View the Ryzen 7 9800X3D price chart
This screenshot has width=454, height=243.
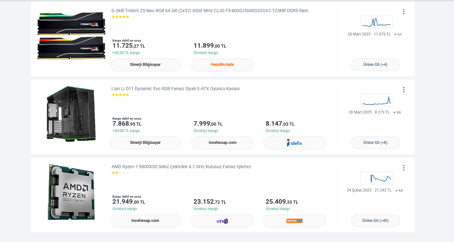point(376,178)
